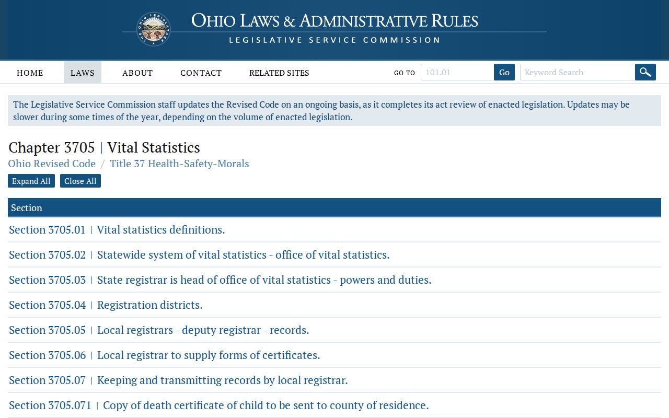
Task: Open Related Sites menu
Action: [x=279, y=73]
